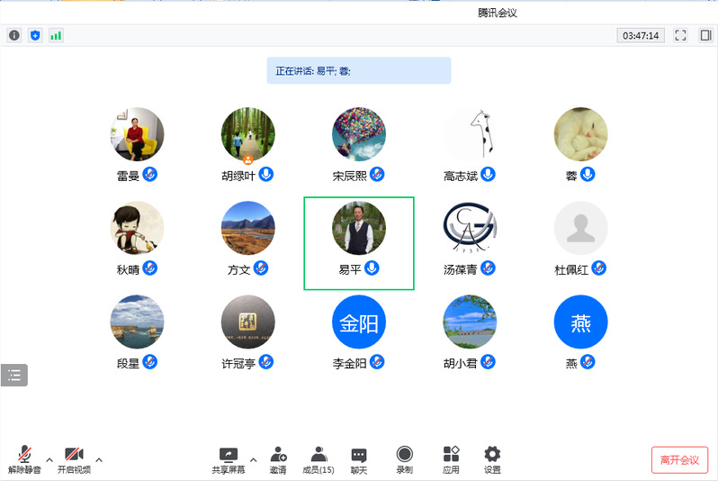718x481 pixels.
Task: Select 易平's highlighted participant tile
Action: [x=358, y=242]
